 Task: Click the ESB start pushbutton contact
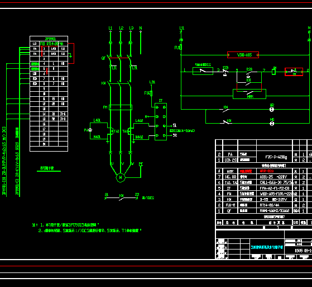249,72
